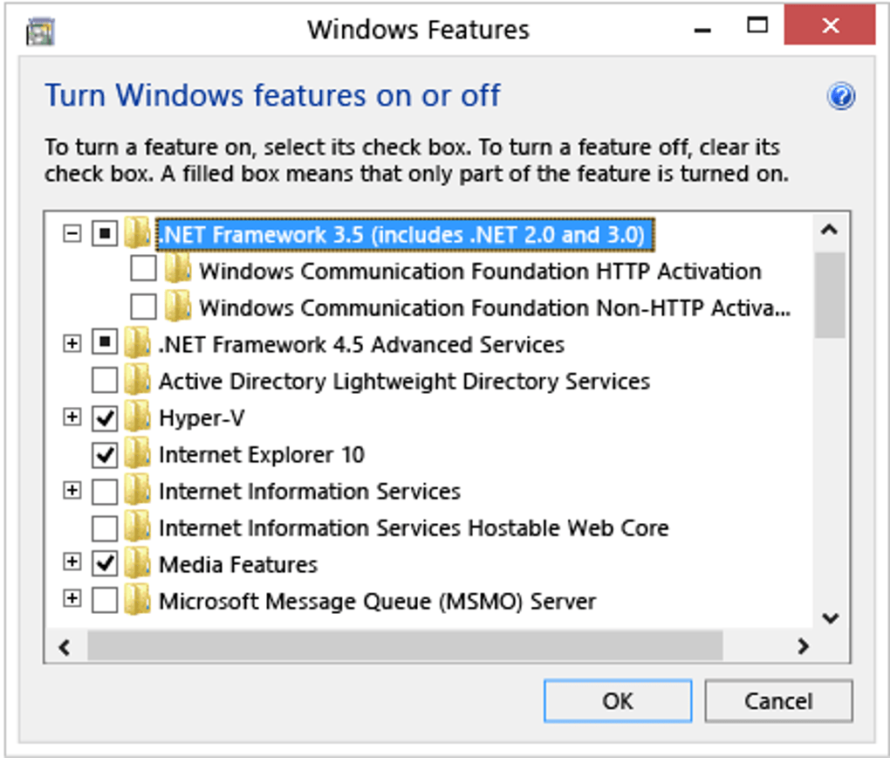The width and height of the screenshot is (890, 758).
Task: Expand the Microsoft Message Queue Server node
Action: 73,600
